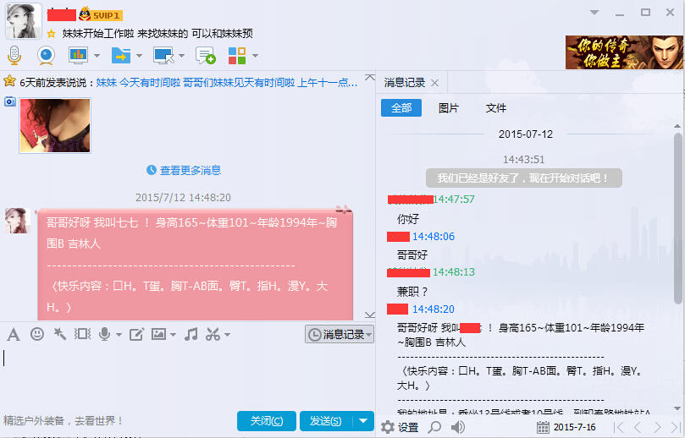Click the sender avatar beside pink message
This screenshot has height=438, width=685.
[18, 221]
